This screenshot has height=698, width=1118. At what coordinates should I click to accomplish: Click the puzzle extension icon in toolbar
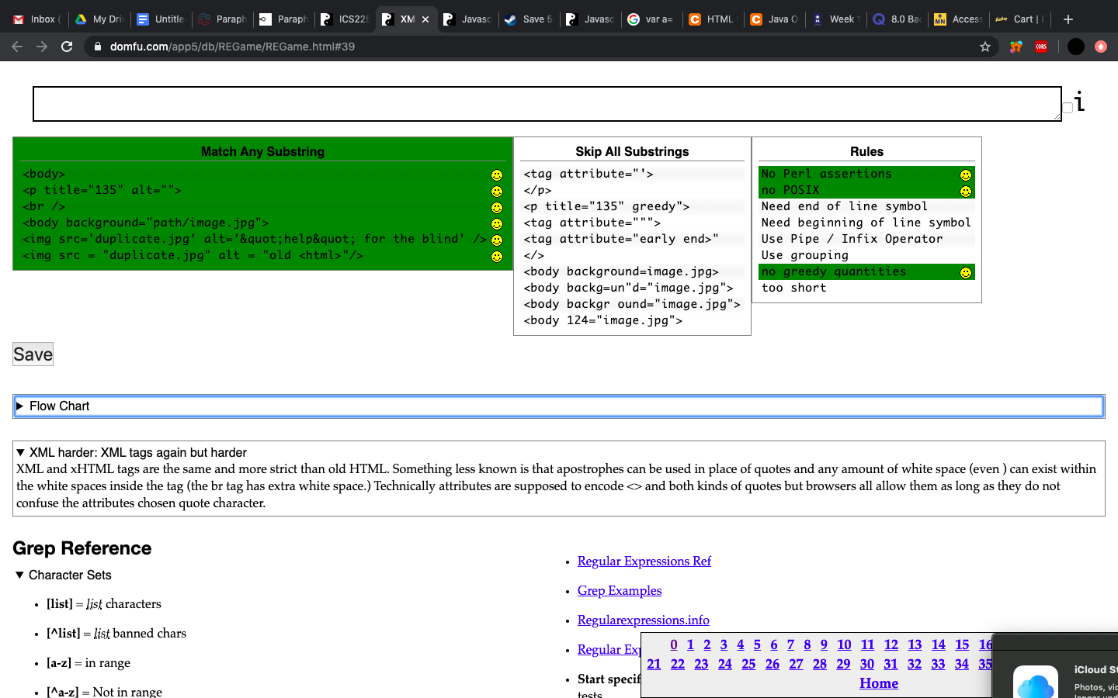point(1016,47)
